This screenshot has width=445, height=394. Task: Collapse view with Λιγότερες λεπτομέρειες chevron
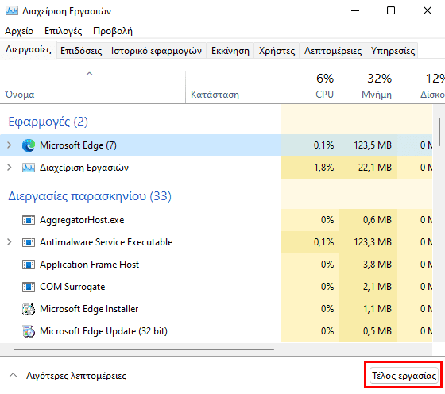13,376
